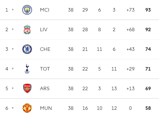Click Arsenal's 69 points total

pyautogui.click(x=148, y=89)
